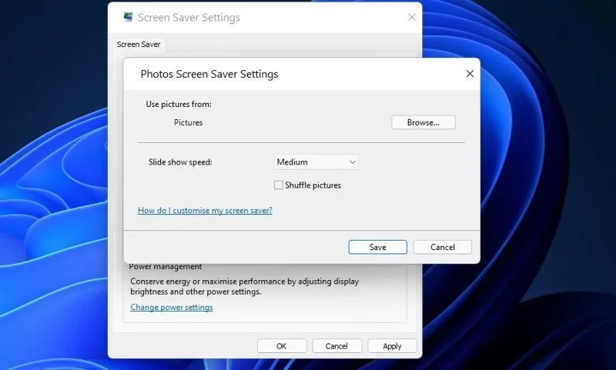Image resolution: width=616 pixels, height=370 pixels.
Task: Click OK in Screen Saver Settings window
Action: 282,346
